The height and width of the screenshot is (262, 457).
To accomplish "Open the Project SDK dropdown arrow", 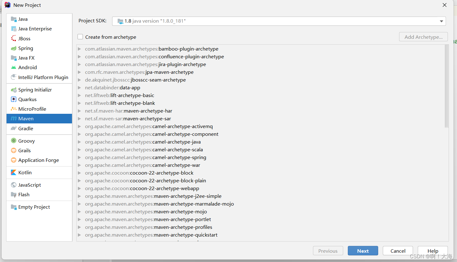I will (441, 21).
